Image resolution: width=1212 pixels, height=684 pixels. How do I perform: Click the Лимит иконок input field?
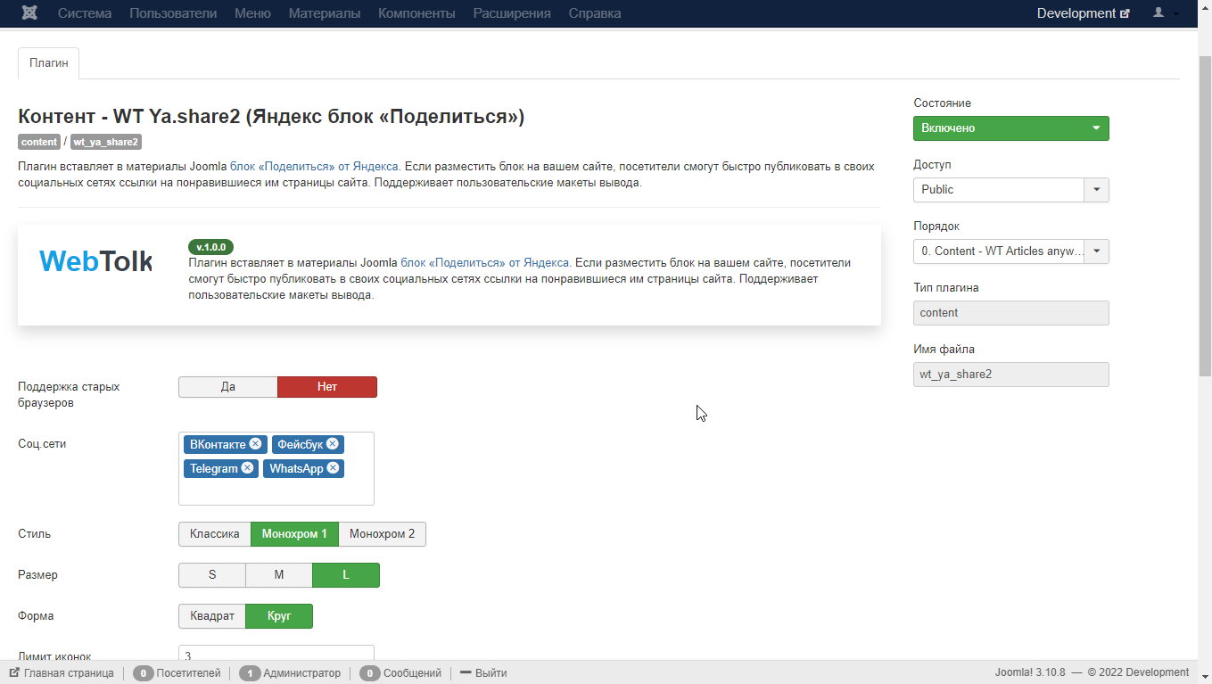pyautogui.click(x=276, y=655)
